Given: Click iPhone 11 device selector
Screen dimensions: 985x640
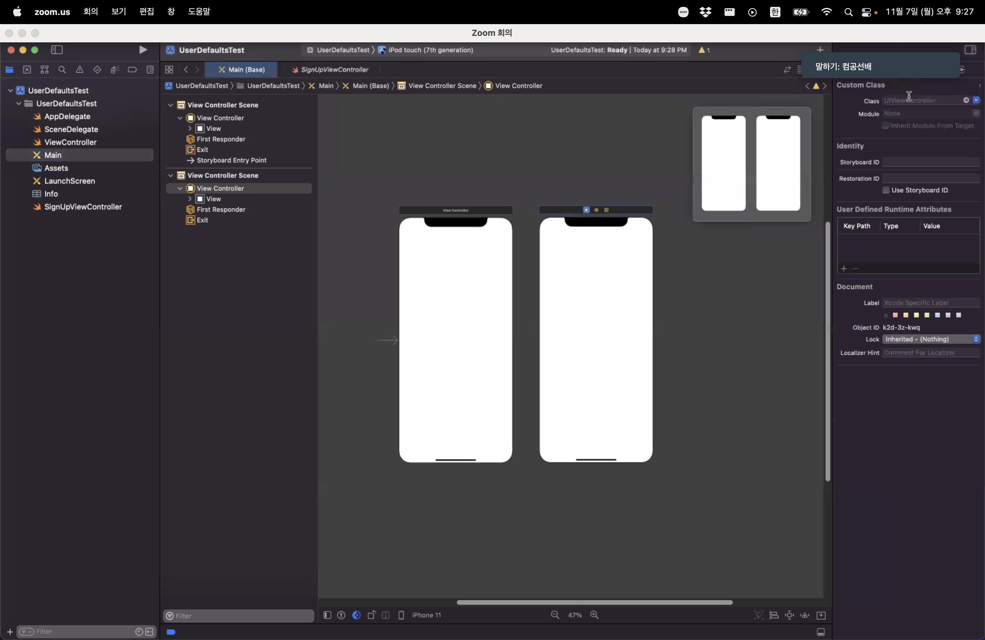Looking at the screenshot, I should coord(426,615).
